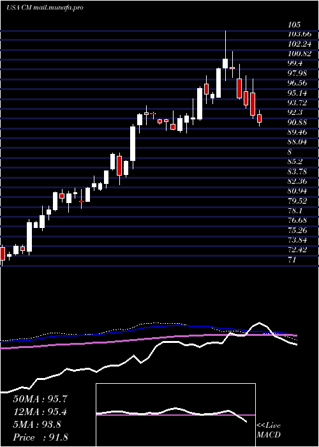The height and width of the screenshot is (447, 319).
Task: Click the 73.84 price axis label
Action: 297,239
